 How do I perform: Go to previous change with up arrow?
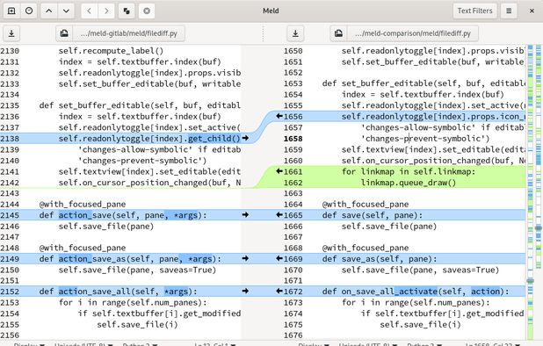(x=49, y=11)
